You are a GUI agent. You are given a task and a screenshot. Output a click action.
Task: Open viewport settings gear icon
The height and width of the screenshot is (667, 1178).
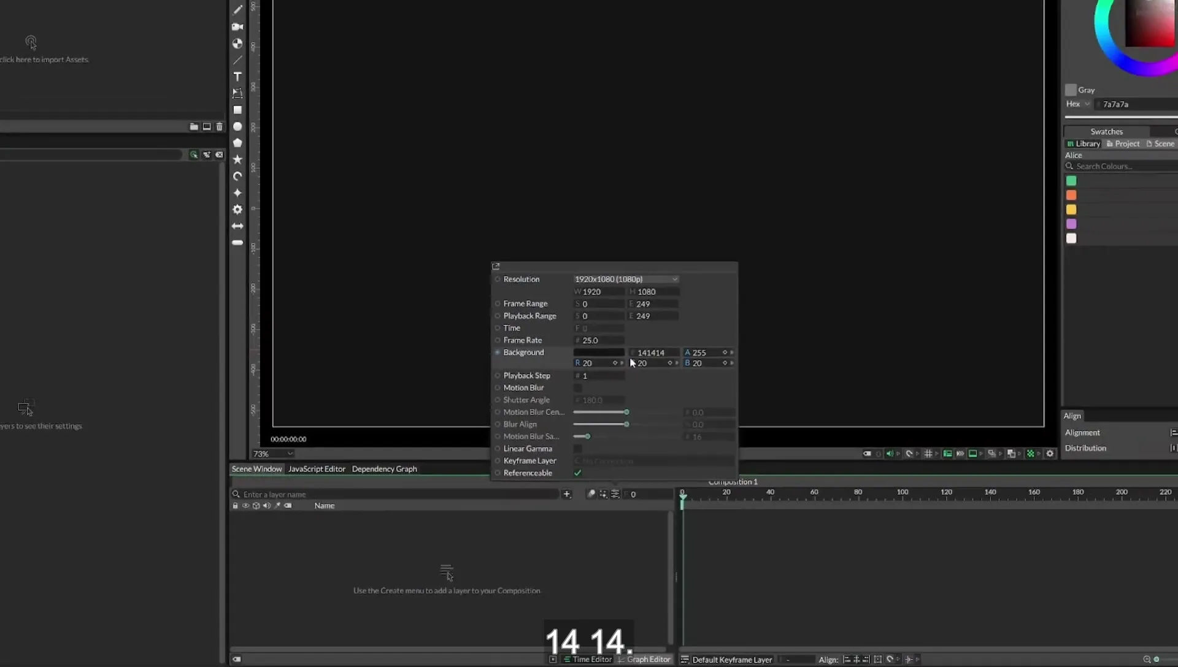click(1050, 454)
